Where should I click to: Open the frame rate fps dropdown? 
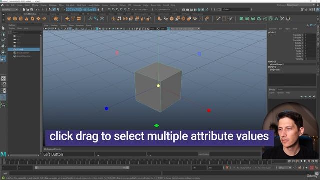point(284,168)
